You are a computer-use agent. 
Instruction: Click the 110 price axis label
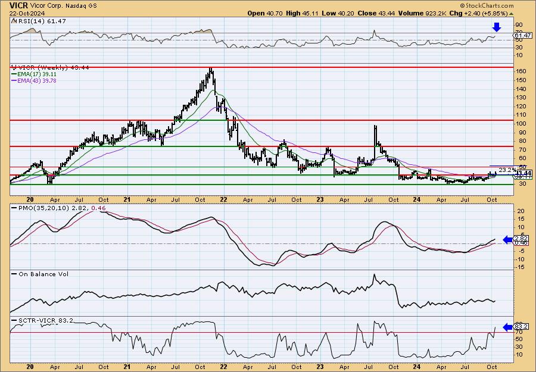tap(521, 115)
